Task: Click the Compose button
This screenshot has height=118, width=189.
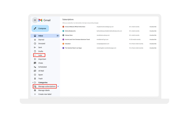Action: [x=40, y=28]
